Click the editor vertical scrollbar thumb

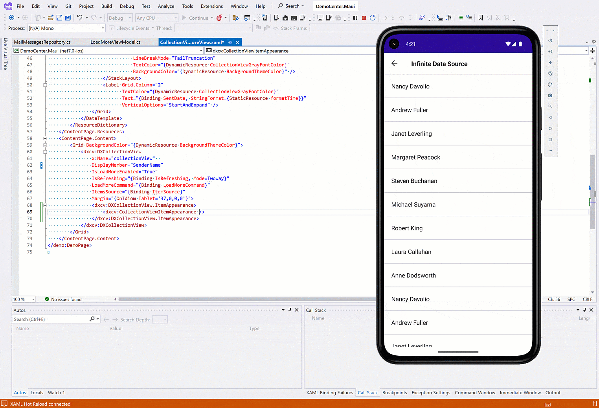[592, 192]
